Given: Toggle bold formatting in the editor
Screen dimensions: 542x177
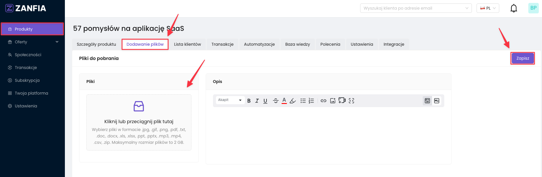Looking at the screenshot, I should tap(249, 101).
